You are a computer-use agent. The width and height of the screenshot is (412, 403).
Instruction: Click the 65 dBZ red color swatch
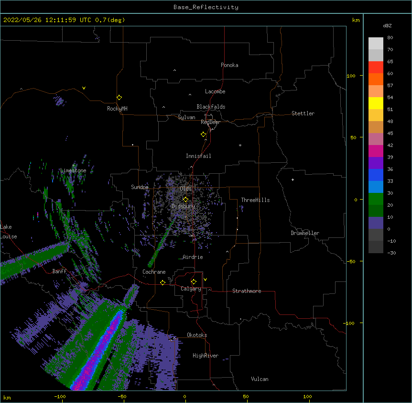coord(376,67)
